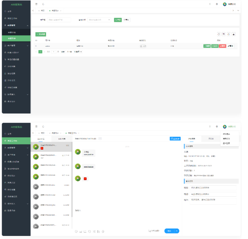Click the hamburger menu icon in upper header
The image size is (248, 239).
36,4
